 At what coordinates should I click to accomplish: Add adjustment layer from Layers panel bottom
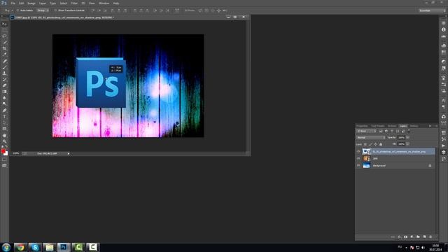coord(412,237)
